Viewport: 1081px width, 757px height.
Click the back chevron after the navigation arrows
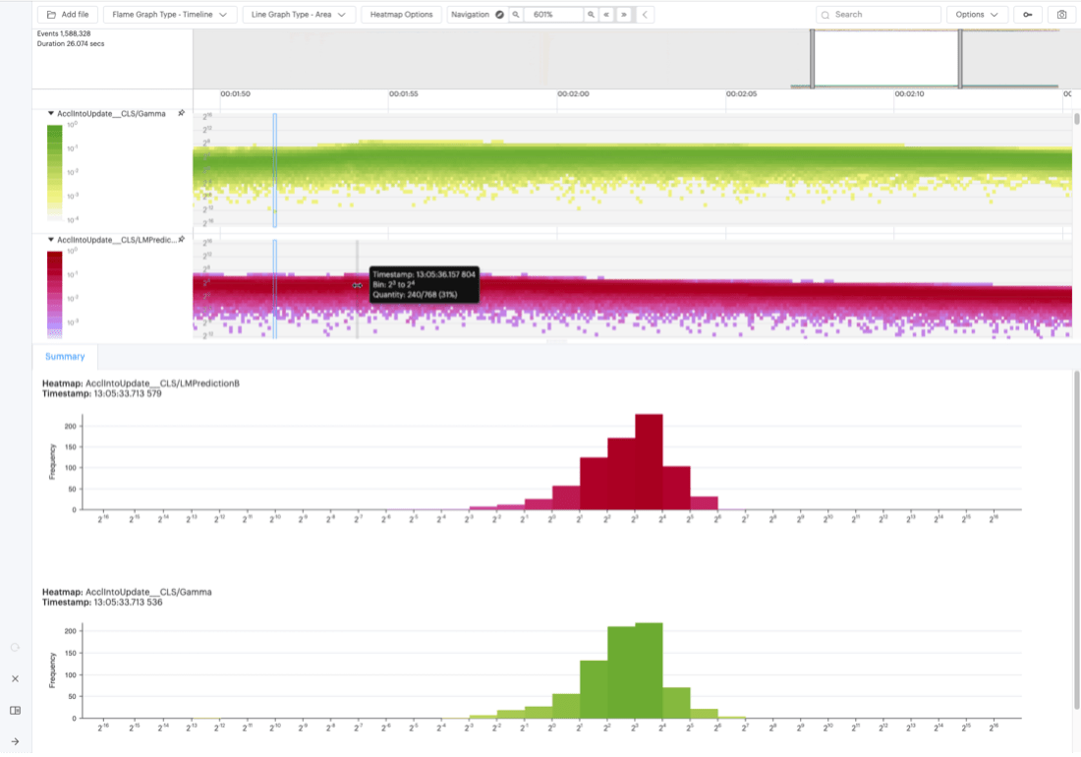point(646,14)
